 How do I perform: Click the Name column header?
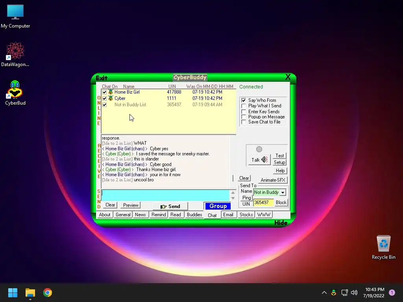pyautogui.click(x=129, y=87)
